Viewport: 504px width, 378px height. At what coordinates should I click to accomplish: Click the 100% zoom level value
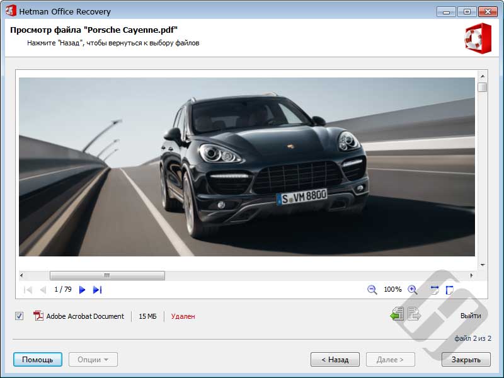click(x=392, y=290)
